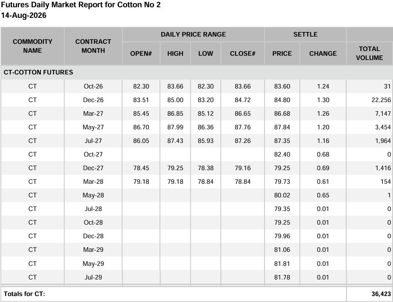Click the Oct-26 settle price 83.60
The height and width of the screenshot is (302, 393).
282,86
